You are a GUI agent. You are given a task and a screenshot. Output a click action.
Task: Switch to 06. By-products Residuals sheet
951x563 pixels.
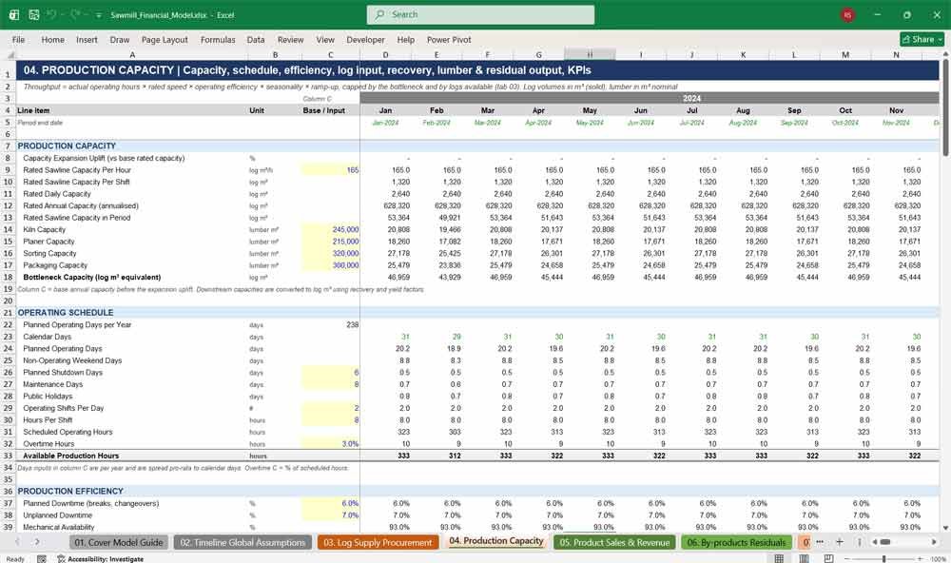(736, 542)
